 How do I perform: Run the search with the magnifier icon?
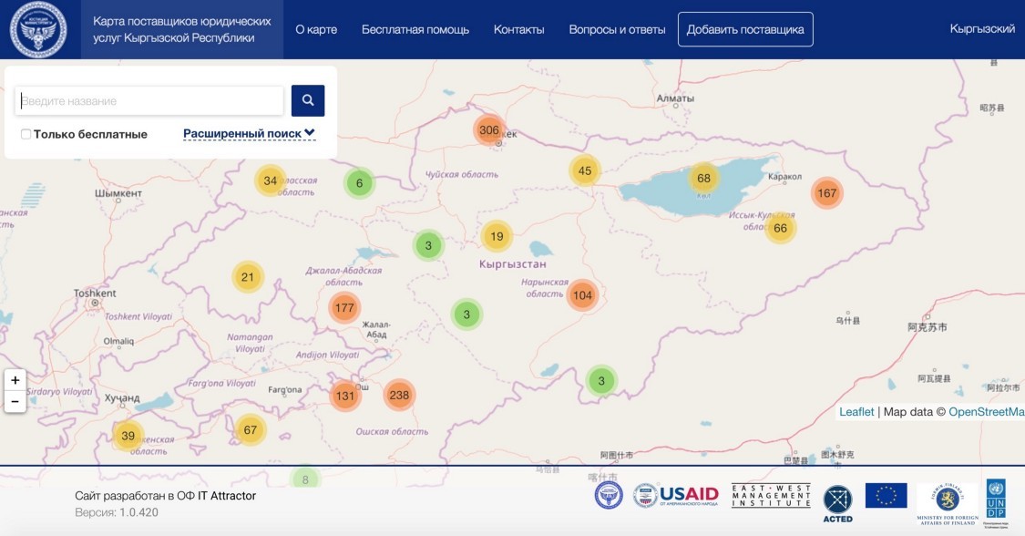click(308, 100)
